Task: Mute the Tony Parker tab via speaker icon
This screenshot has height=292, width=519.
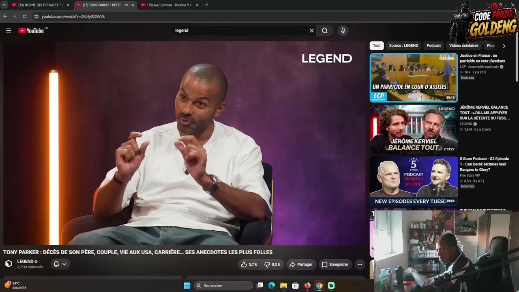Action: pyautogui.click(x=126, y=5)
